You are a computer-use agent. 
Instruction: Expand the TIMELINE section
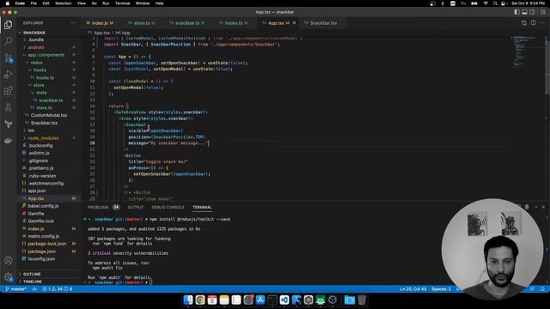pyautogui.click(x=33, y=282)
